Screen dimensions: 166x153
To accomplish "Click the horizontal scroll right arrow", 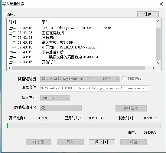I will point(153,68).
